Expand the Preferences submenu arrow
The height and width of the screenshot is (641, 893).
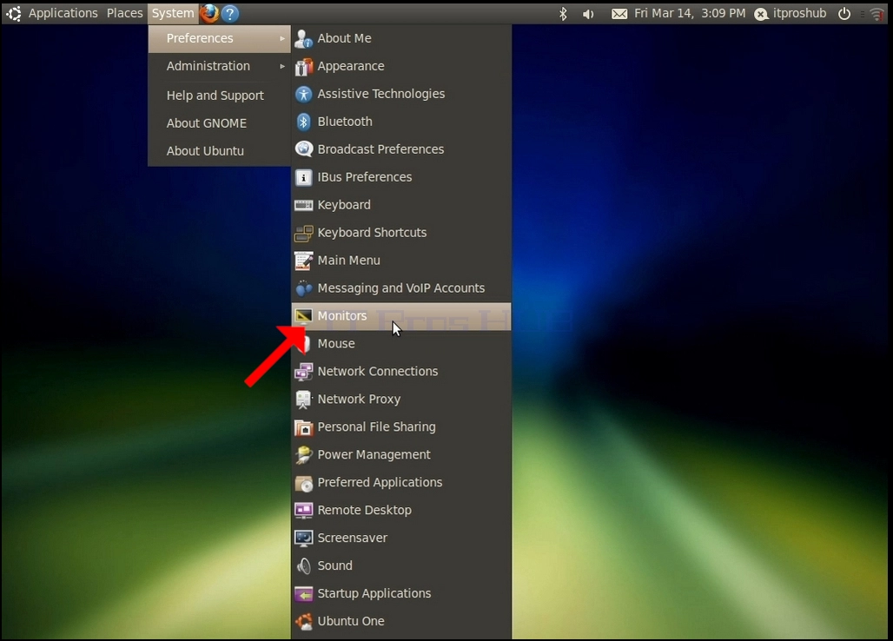pyautogui.click(x=282, y=38)
